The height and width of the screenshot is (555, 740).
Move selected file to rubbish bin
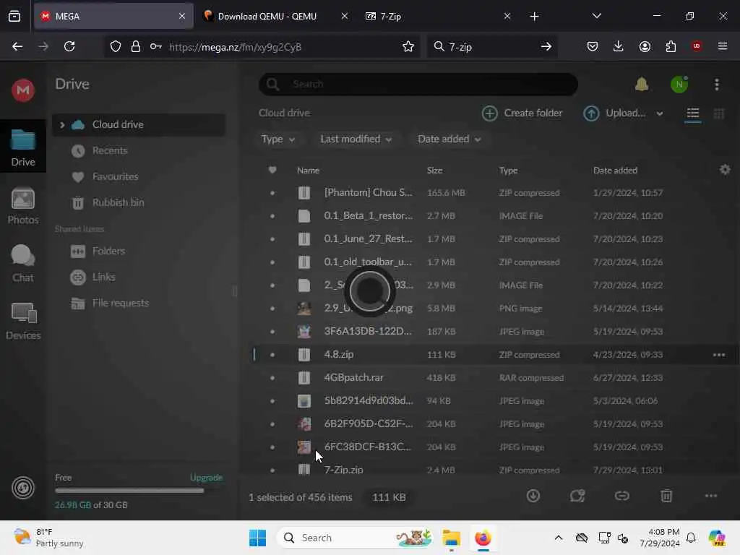[666, 496]
